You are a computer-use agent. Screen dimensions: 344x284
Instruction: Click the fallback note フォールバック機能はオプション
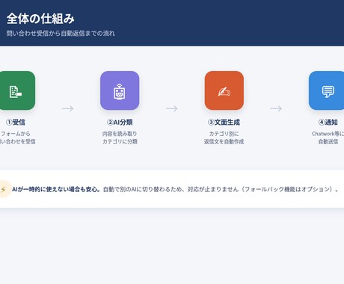(x=287, y=189)
